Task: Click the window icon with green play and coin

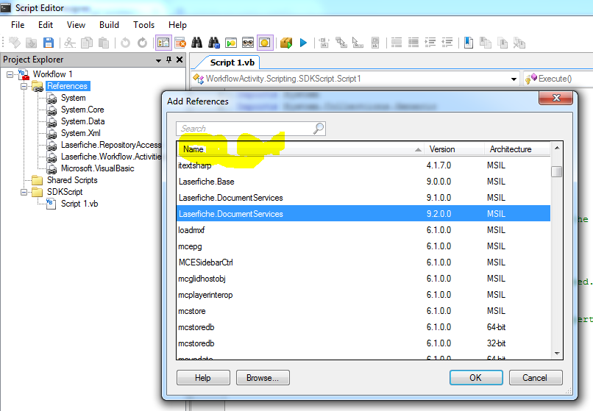Action: click(x=231, y=43)
